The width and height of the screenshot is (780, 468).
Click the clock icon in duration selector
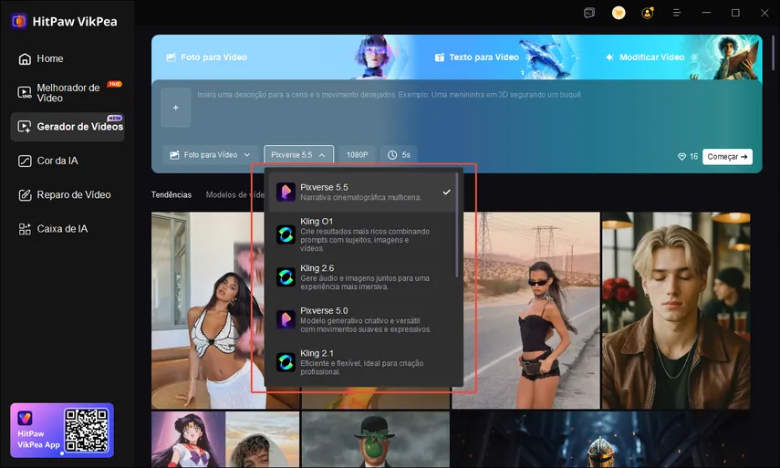[392, 155]
